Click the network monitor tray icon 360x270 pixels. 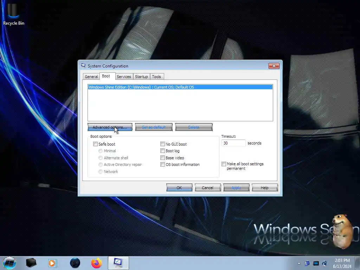tap(316, 263)
